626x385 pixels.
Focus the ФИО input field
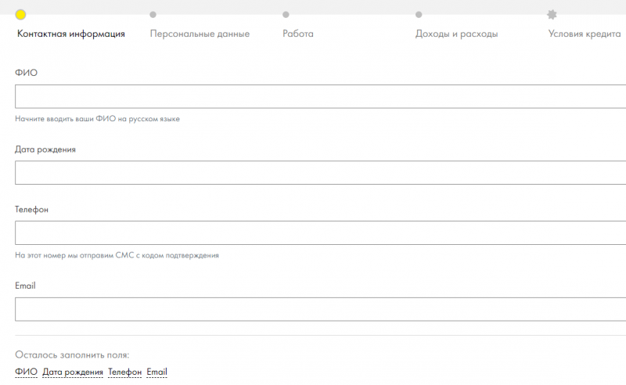pos(320,96)
